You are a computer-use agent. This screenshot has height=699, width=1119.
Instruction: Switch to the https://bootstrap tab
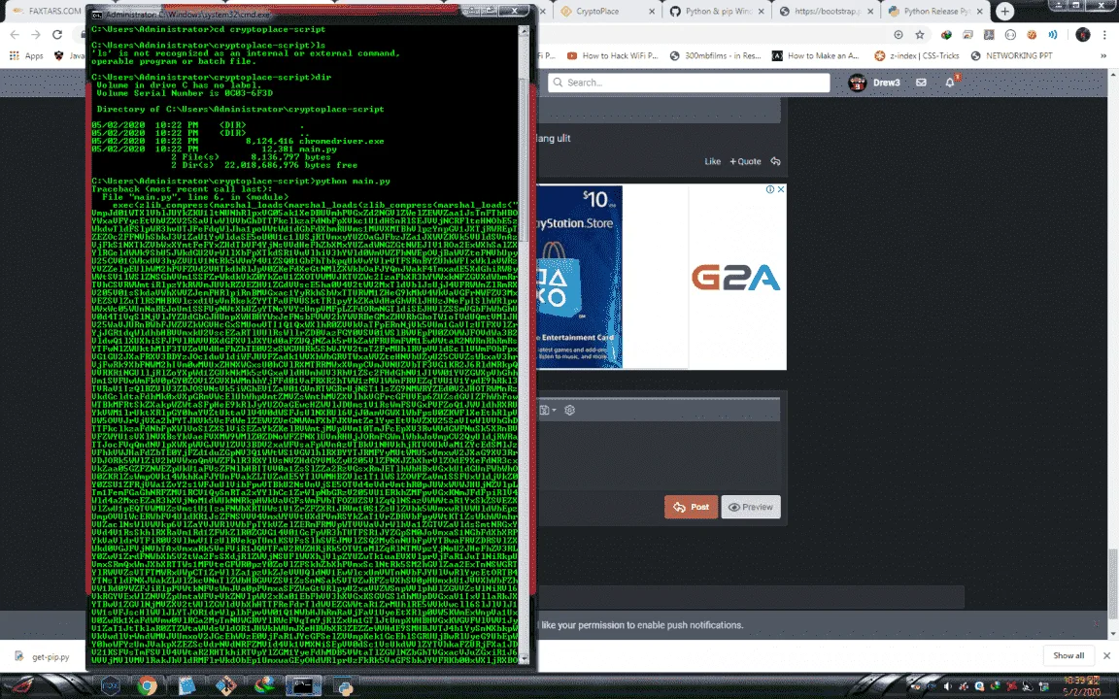point(824,12)
